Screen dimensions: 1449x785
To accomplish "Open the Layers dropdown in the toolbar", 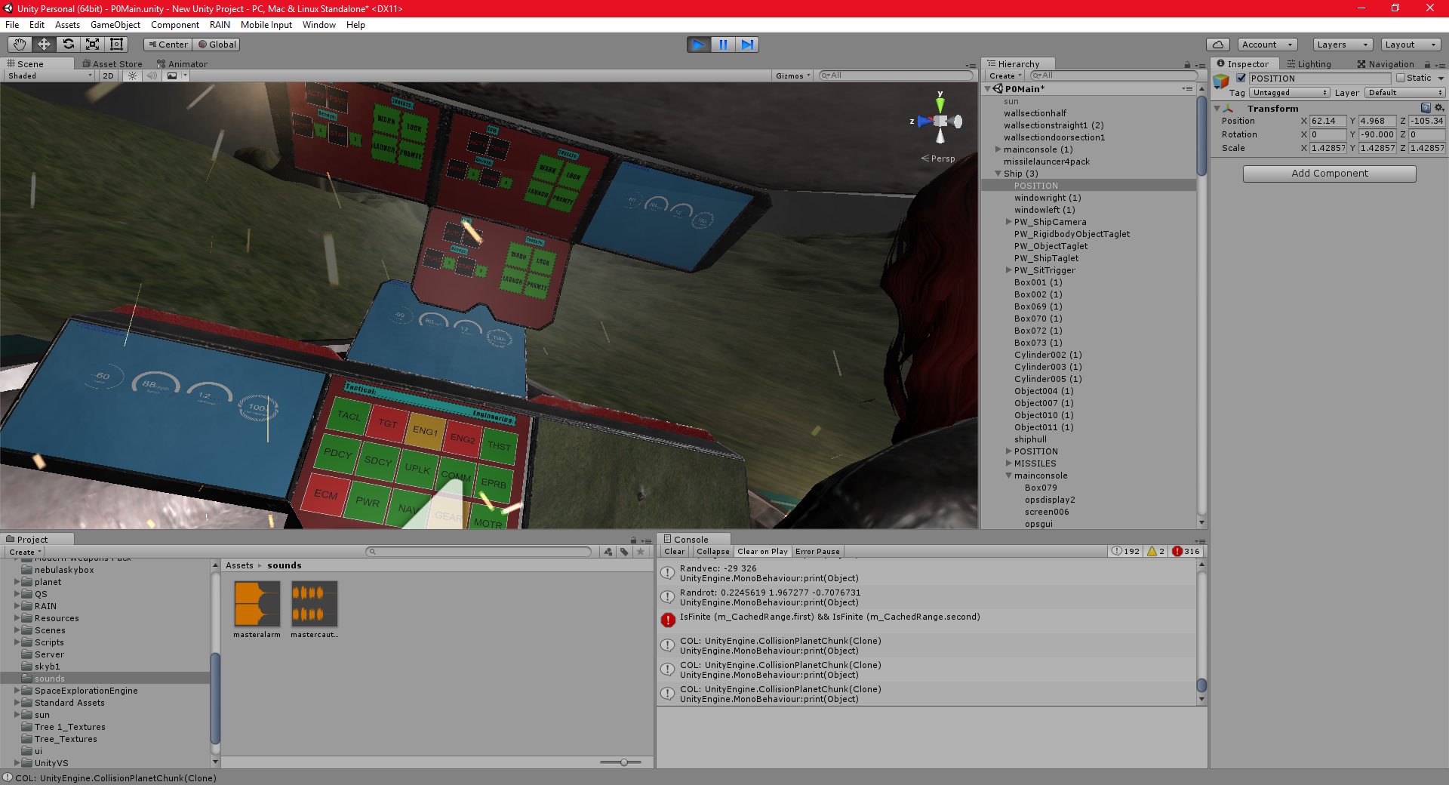I will pyautogui.click(x=1340, y=45).
